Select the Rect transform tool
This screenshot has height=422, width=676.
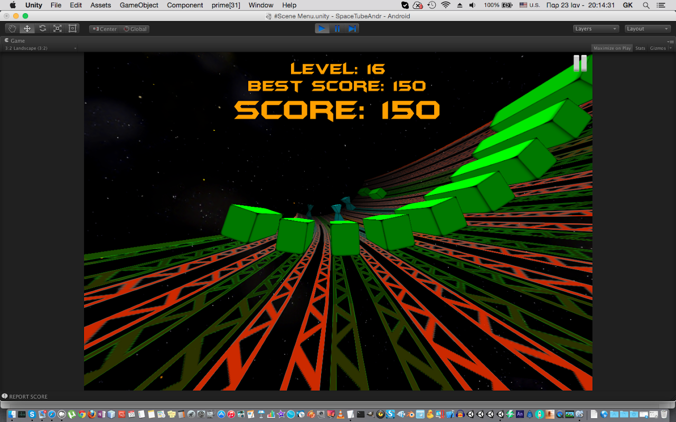72,28
